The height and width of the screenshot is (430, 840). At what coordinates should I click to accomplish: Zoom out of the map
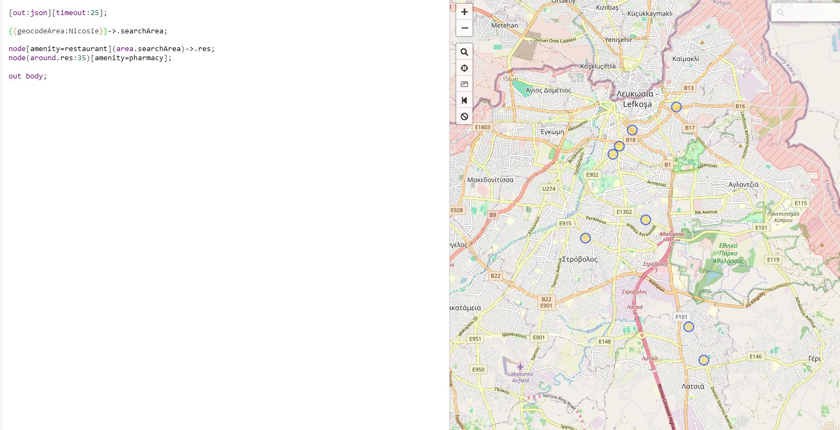coord(464,28)
